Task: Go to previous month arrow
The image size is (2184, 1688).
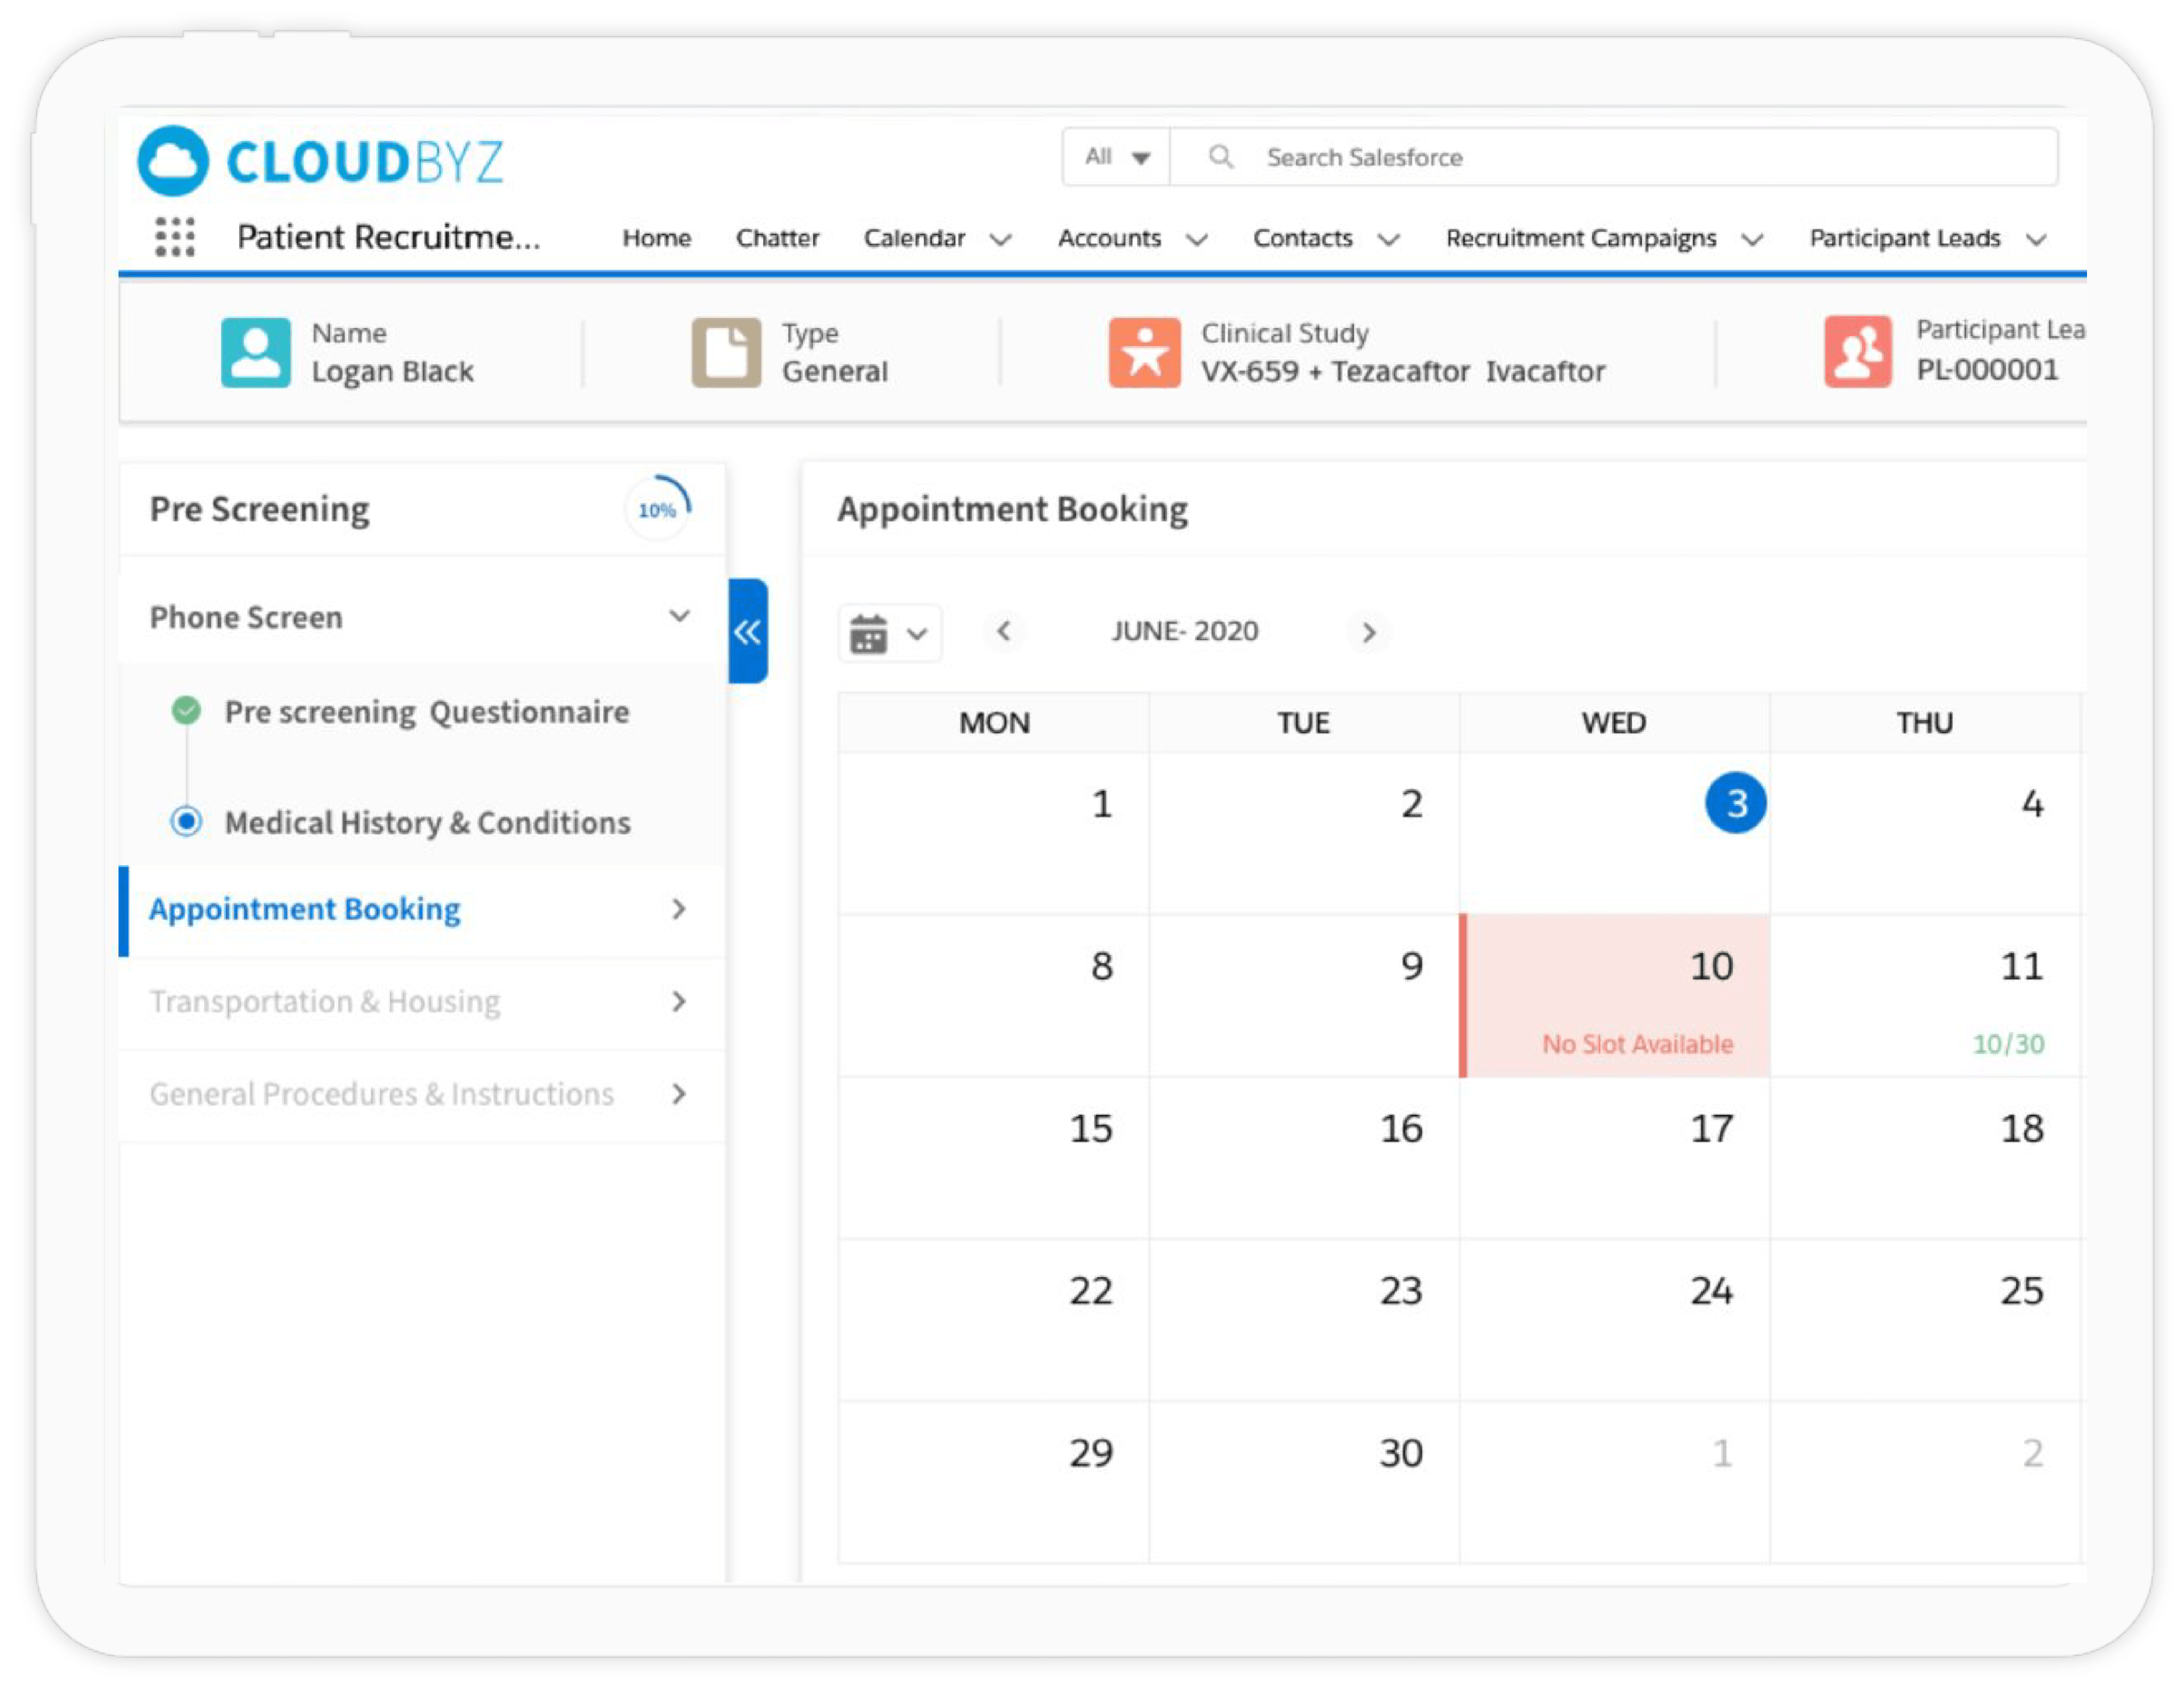Action: coord(1004,631)
